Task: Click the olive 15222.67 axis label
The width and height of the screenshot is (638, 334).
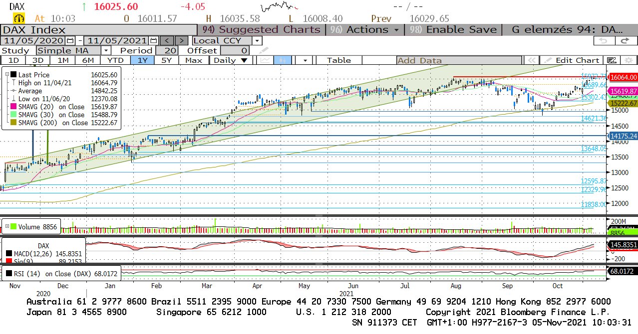Action: click(x=623, y=103)
